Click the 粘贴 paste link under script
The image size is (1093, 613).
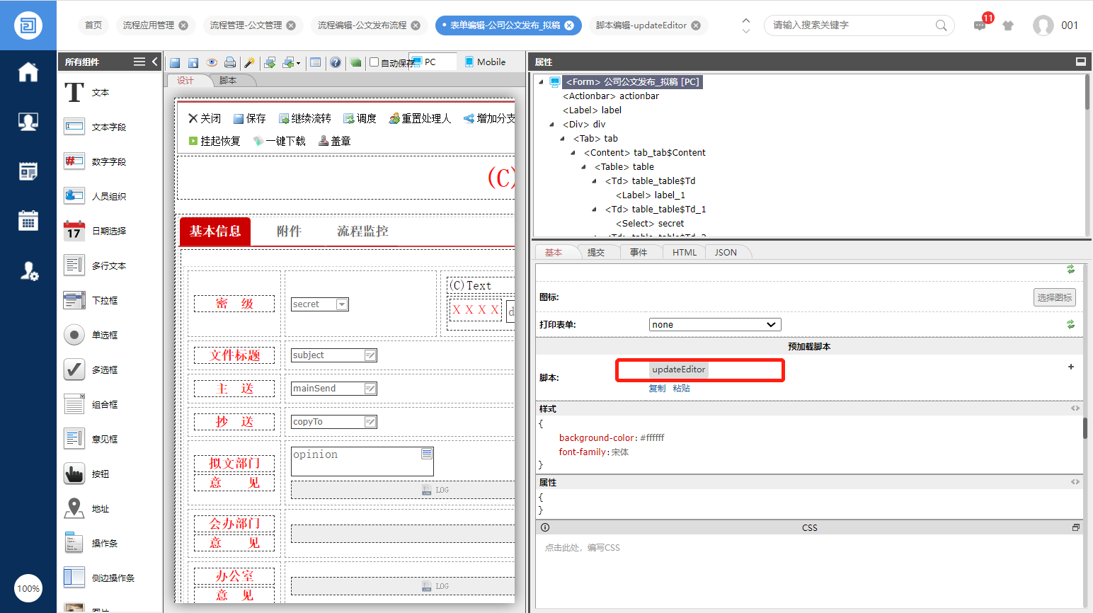coord(681,388)
